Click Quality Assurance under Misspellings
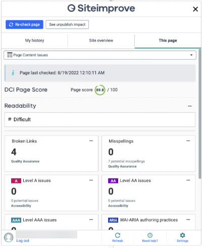This screenshot has width=203, height=248. (x=122, y=166)
